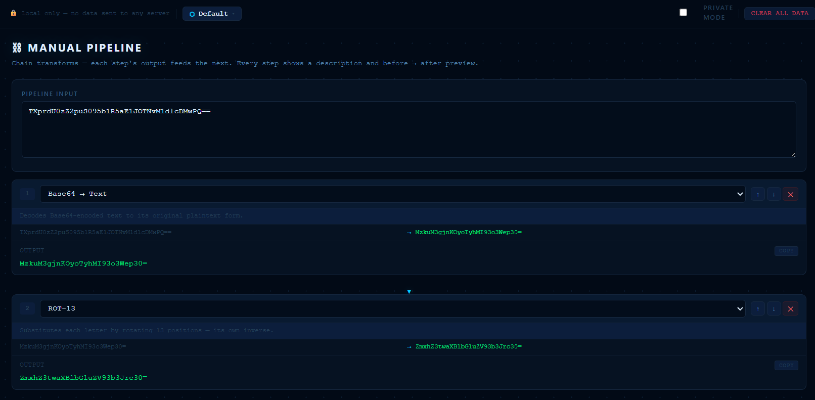Screen dimensions: 815x400
Task: Open the Base64 → Text transform dropdown
Action: [392, 194]
